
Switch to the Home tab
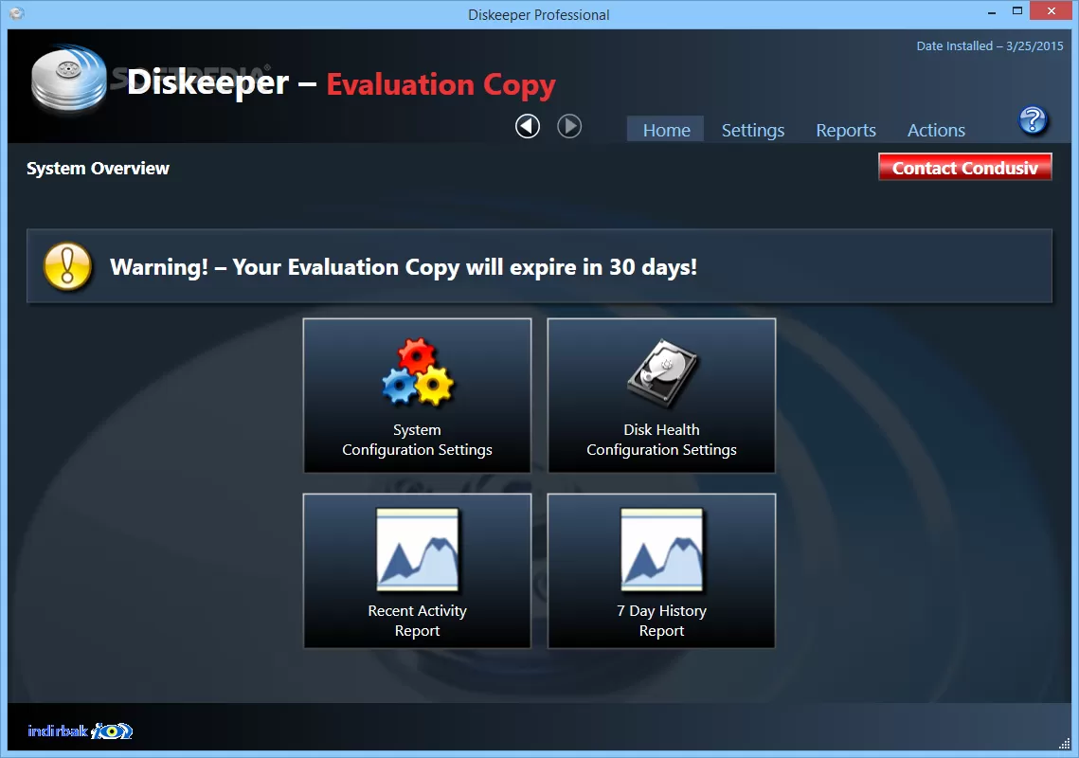665,130
